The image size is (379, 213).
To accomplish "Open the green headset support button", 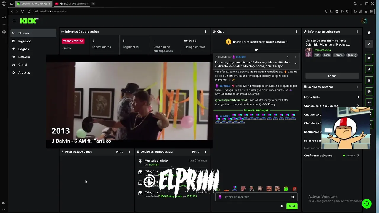I will pos(367,204).
